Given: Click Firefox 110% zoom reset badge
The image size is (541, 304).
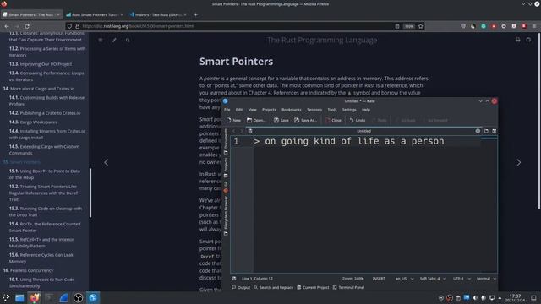Looking at the screenshot, I should [409, 26].
